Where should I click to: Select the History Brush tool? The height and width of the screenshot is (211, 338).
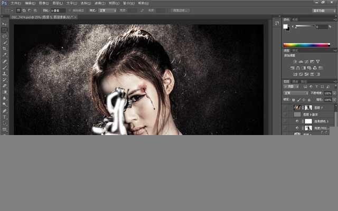click(4, 80)
